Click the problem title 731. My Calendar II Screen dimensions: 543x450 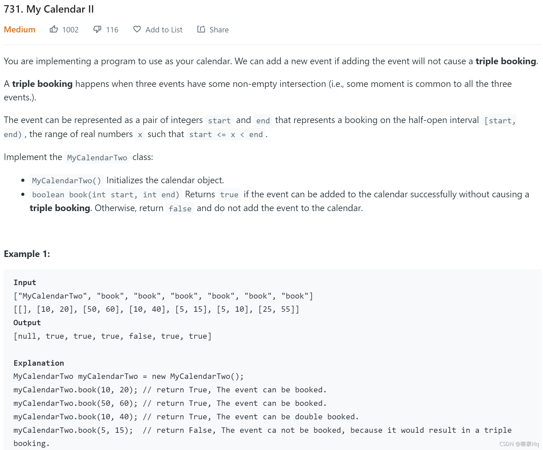(x=49, y=9)
